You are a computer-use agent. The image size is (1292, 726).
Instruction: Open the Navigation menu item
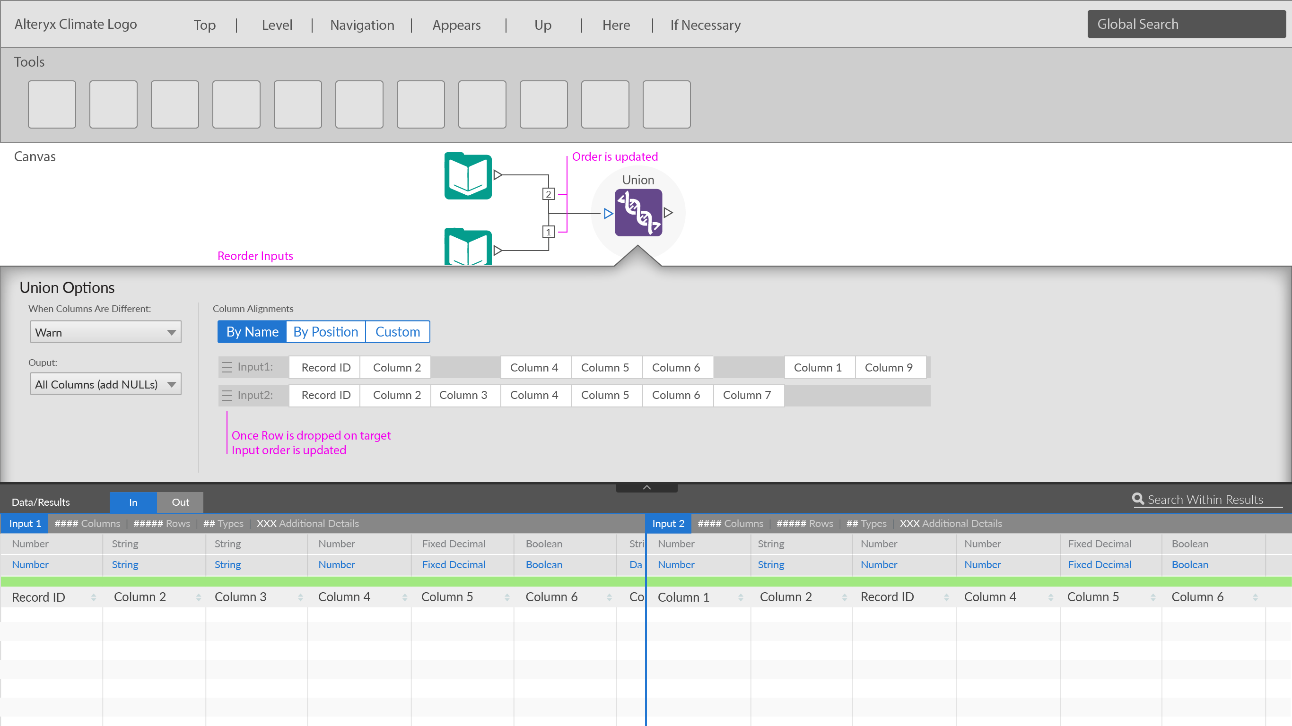(362, 25)
